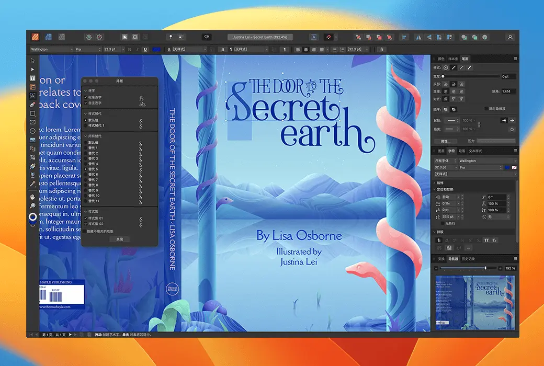
Task: Click the TT all caps button
Action: [486, 240]
